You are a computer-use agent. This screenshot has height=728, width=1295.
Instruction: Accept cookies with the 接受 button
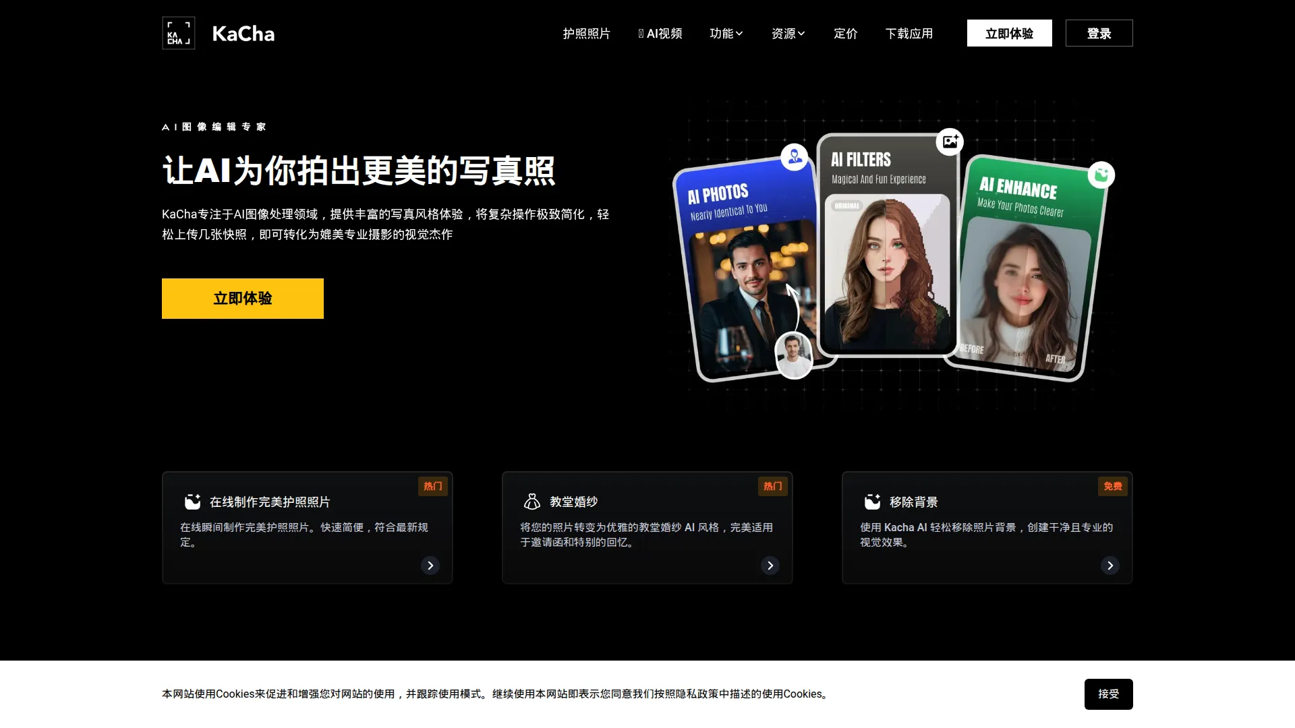[1109, 694]
